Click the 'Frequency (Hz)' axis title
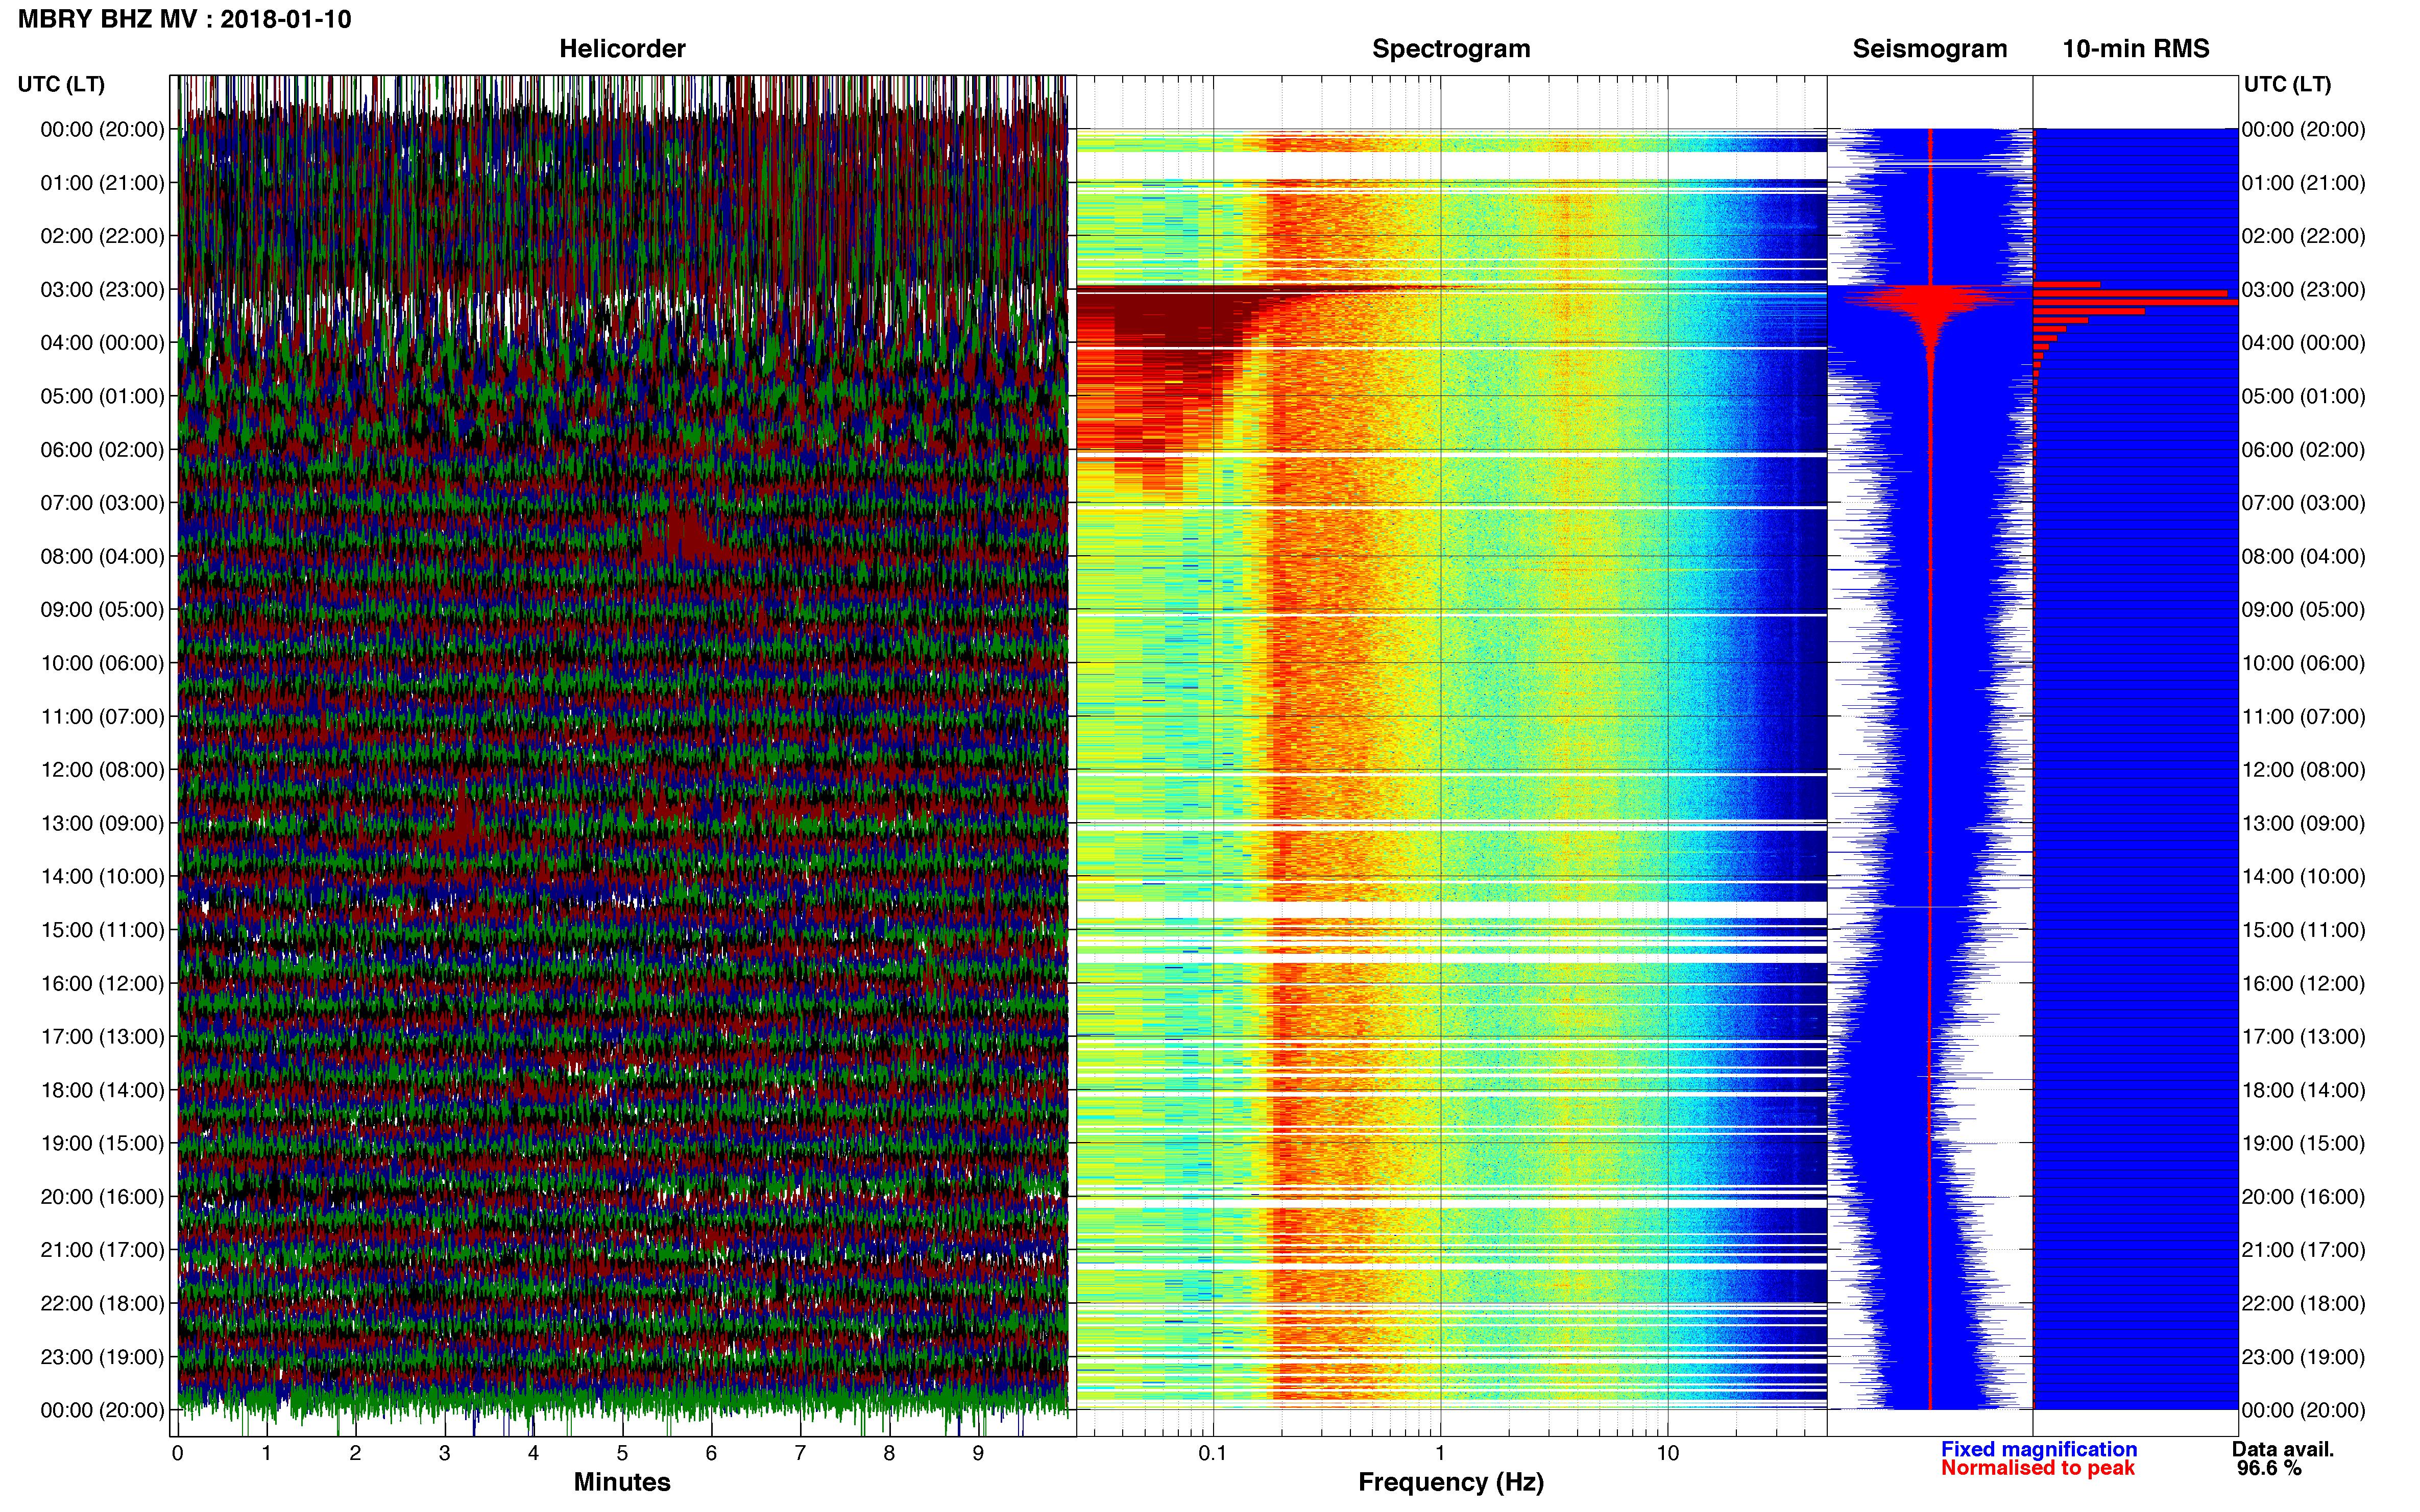 1450,1483
